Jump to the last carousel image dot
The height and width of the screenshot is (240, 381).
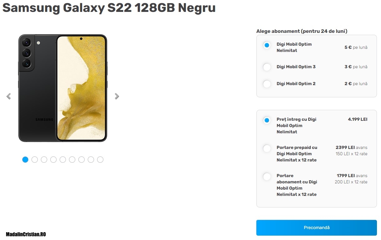tap(100, 160)
